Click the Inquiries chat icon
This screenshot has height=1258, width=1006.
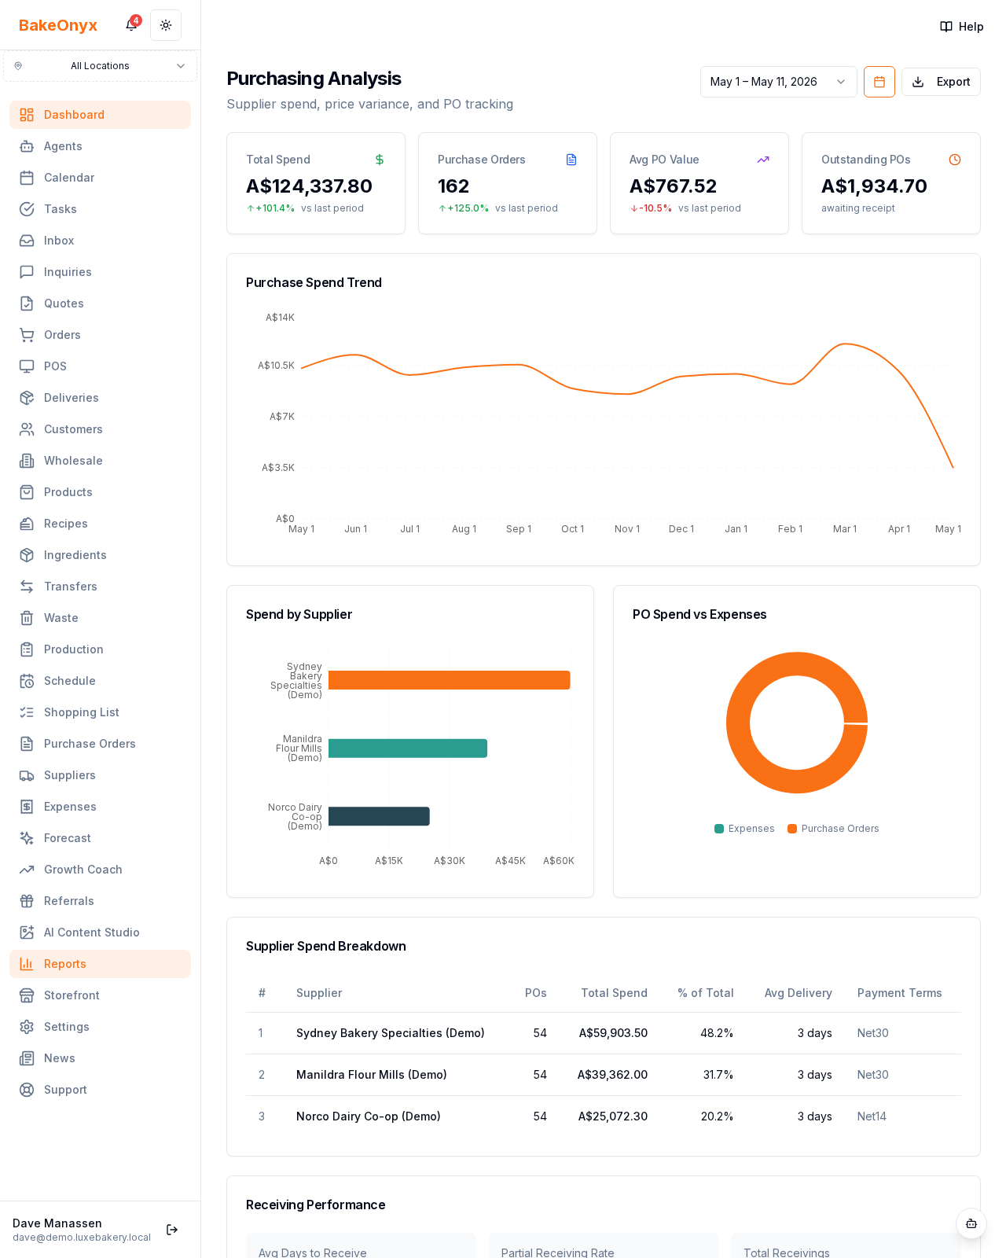coord(27,272)
